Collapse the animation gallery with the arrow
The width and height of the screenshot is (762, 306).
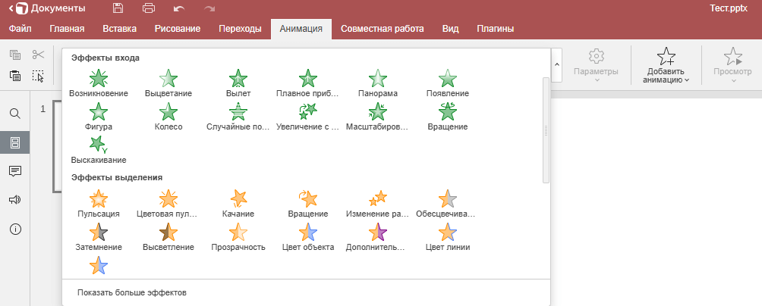point(557,65)
